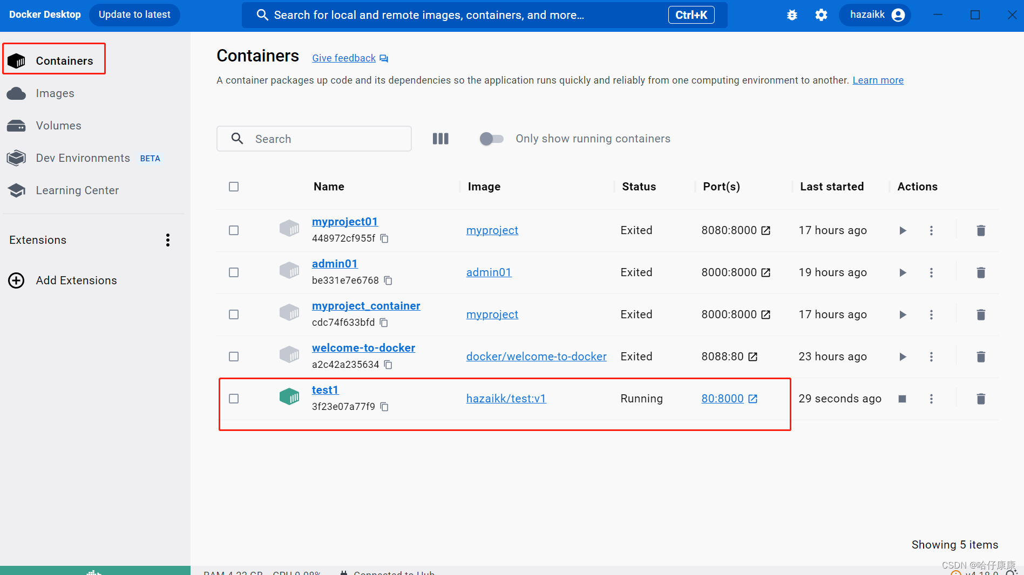Open Dev Environments section

(x=83, y=158)
